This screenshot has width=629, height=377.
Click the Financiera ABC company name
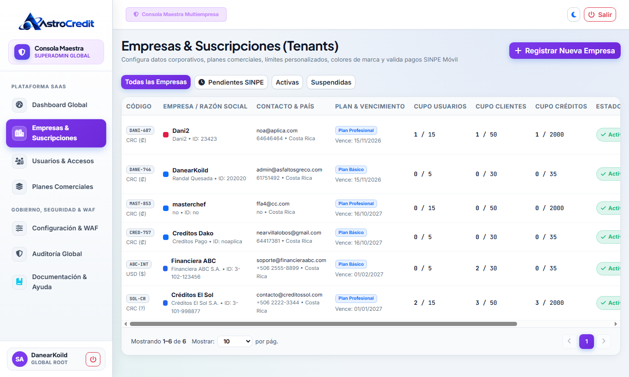(x=193, y=261)
